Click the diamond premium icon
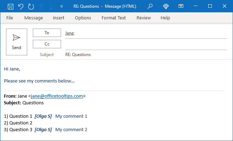Viewport: 233px width, 141px height. 166,6
